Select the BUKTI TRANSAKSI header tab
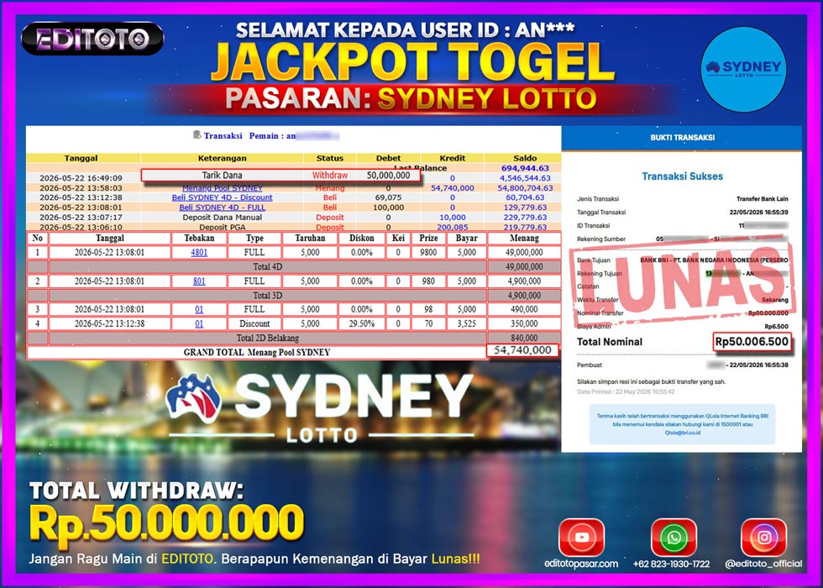 pyautogui.click(x=682, y=138)
